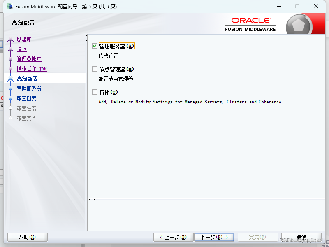Expand message pane with splitter up arrow
The height and width of the screenshot is (247, 329).
(90, 199)
